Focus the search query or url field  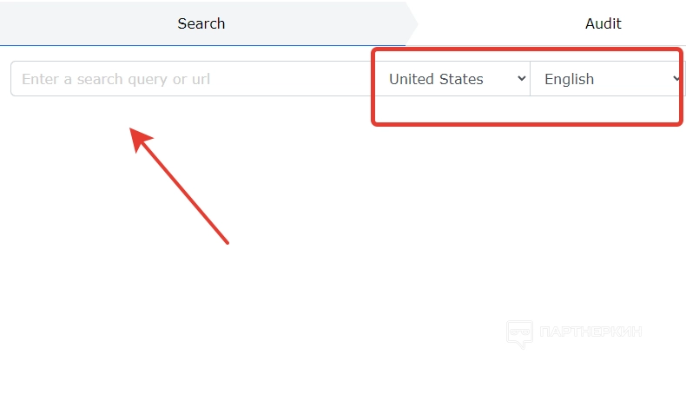coord(191,79)
